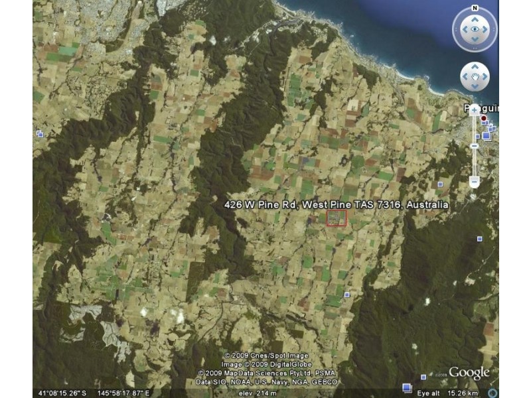The image size is (531, 398).
Task: Click the zoom in plus icon
Action: (473, 109)
